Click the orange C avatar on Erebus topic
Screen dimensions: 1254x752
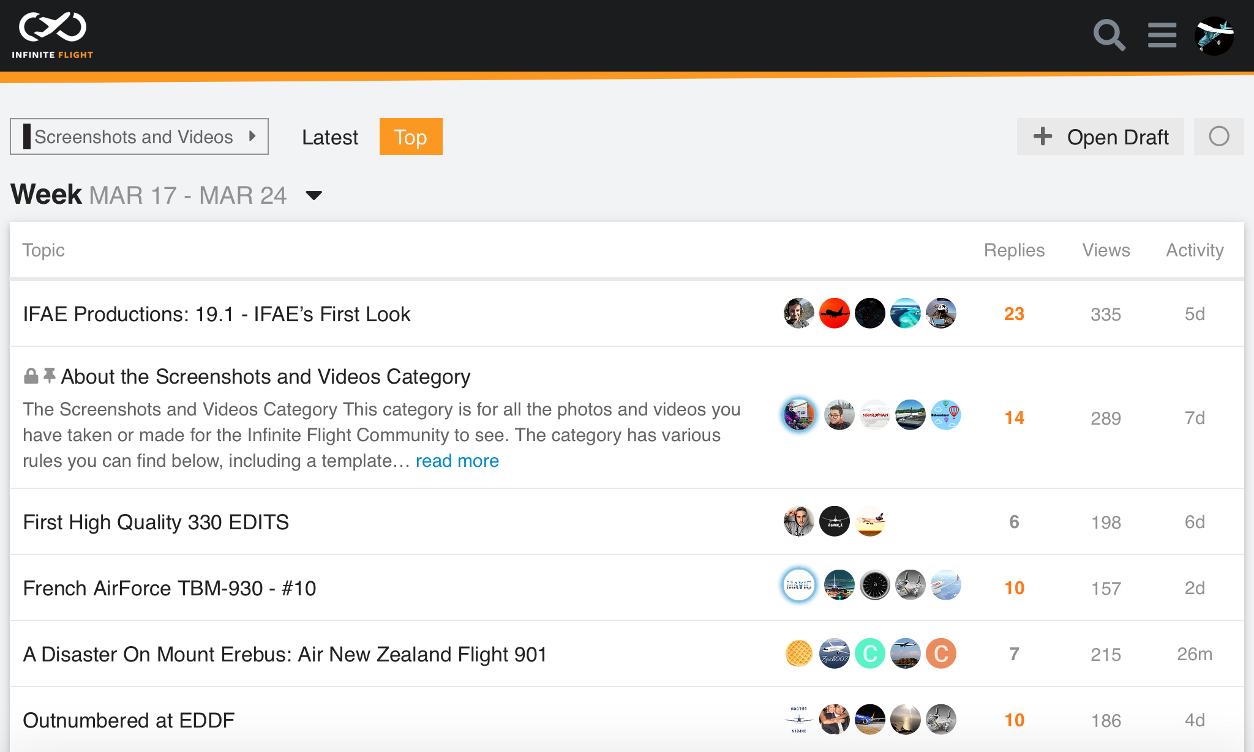(940, 654)
